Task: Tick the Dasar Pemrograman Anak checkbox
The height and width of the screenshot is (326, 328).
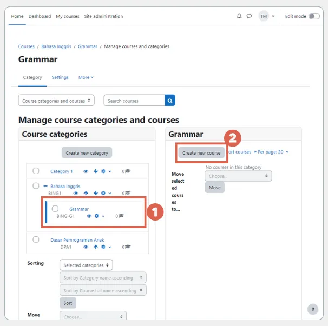Action: 36,239
